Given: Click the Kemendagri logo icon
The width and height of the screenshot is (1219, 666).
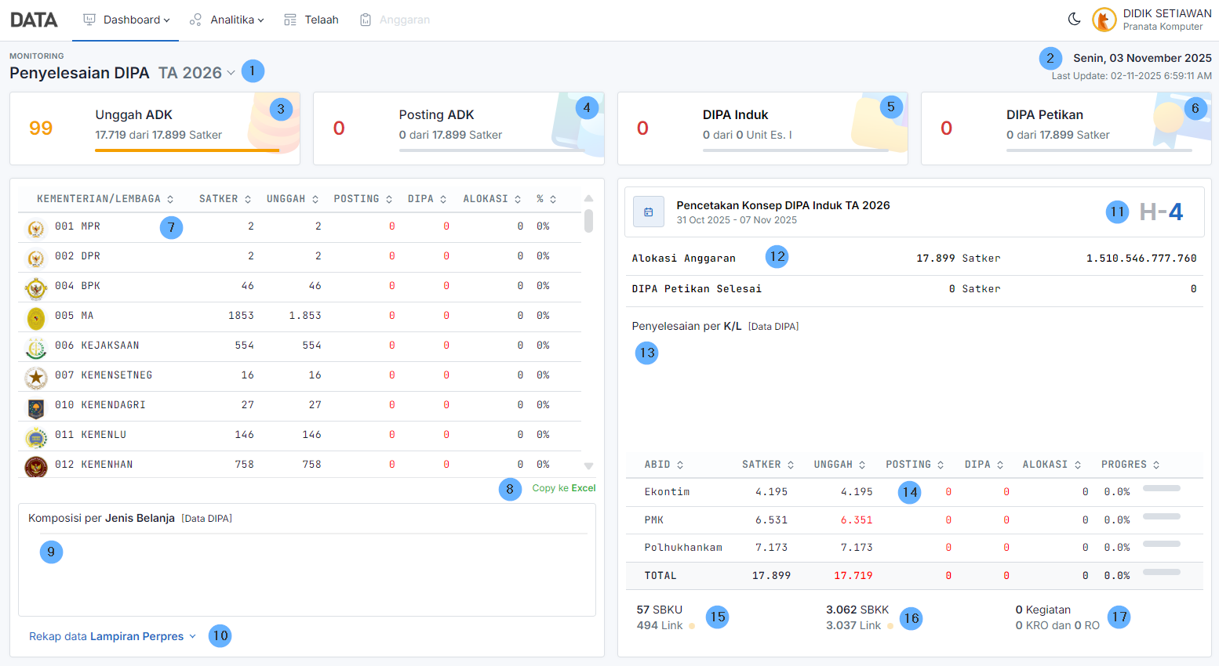Looking at the screenshot, I should (35, 407).
